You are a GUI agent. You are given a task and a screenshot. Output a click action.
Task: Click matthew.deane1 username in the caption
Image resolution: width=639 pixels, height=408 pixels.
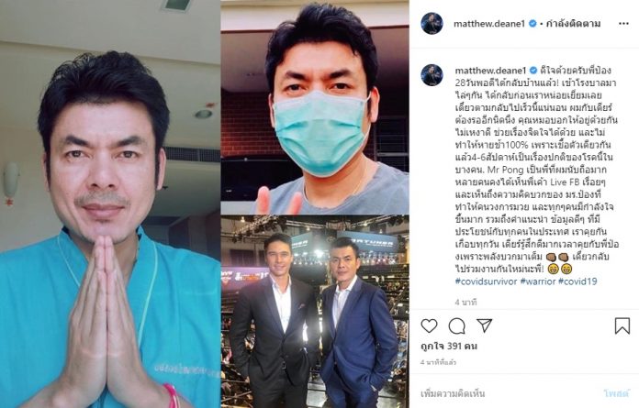coord(490,71)
